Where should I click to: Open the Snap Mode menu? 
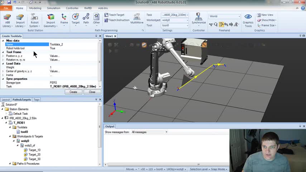pos(219,169)
